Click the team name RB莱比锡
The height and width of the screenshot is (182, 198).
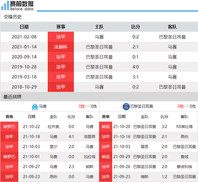184,127
